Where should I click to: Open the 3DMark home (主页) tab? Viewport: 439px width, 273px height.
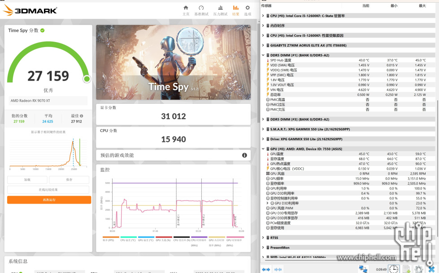[186, 10]
